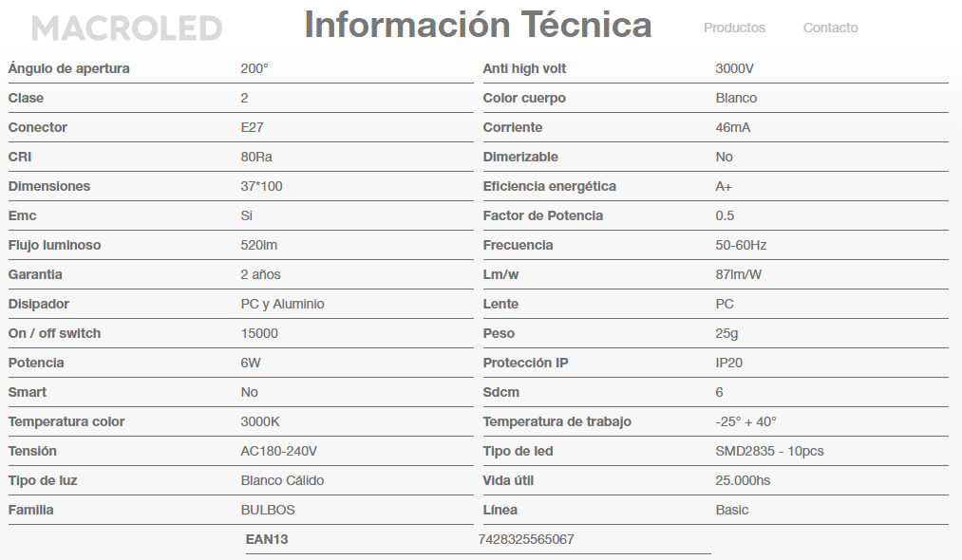Click the Ángulo de apertura label
This screenshot has width=962, height=560.
pyautogui.click(x=69, y=68)
